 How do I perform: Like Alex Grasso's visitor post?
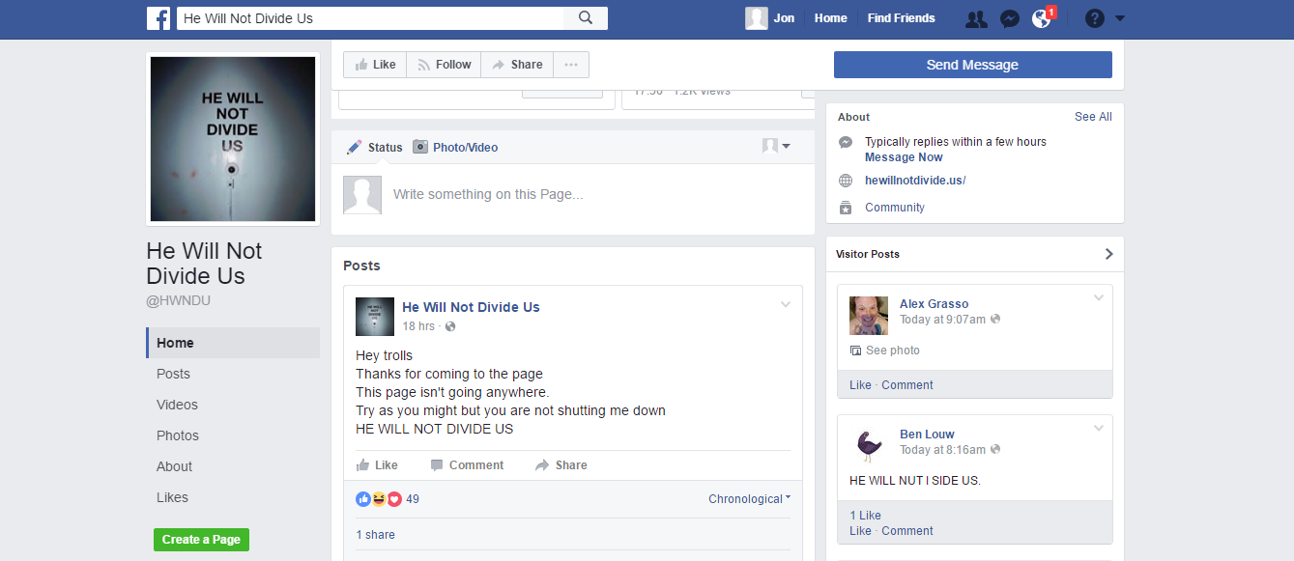(x=860, y=385)
